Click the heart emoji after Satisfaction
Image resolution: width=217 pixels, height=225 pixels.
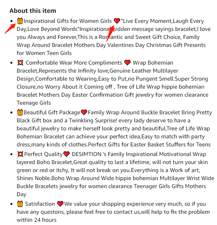coord(60,204)
